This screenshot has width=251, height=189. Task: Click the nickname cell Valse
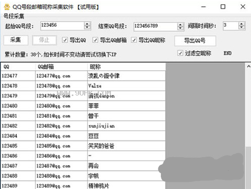(127, 86)
